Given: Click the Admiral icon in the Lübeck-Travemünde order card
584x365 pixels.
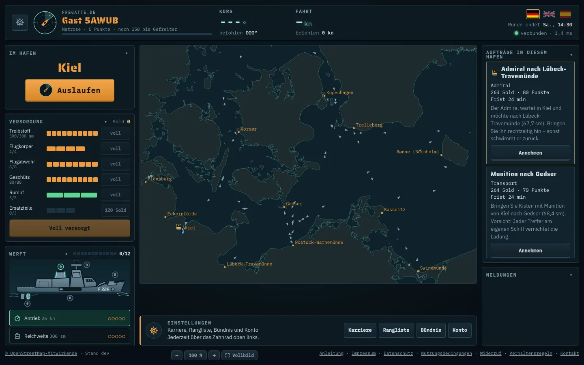Looking at the screenshot, I should (495, 73).
